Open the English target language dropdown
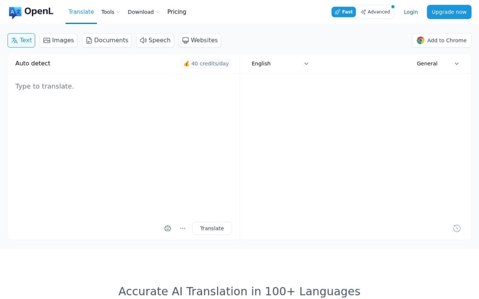The width and height of the screenshot is (479, 299). tap(280, 64)
